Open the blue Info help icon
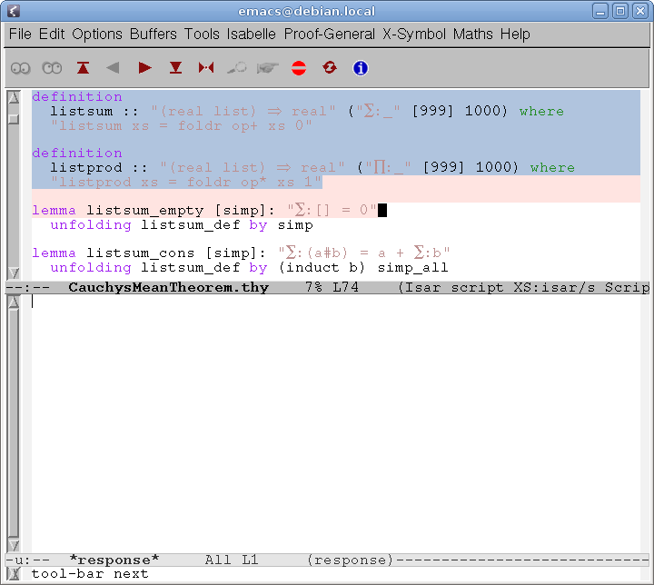This screenshot has width=654, height=585. click(x=360, y=68)
